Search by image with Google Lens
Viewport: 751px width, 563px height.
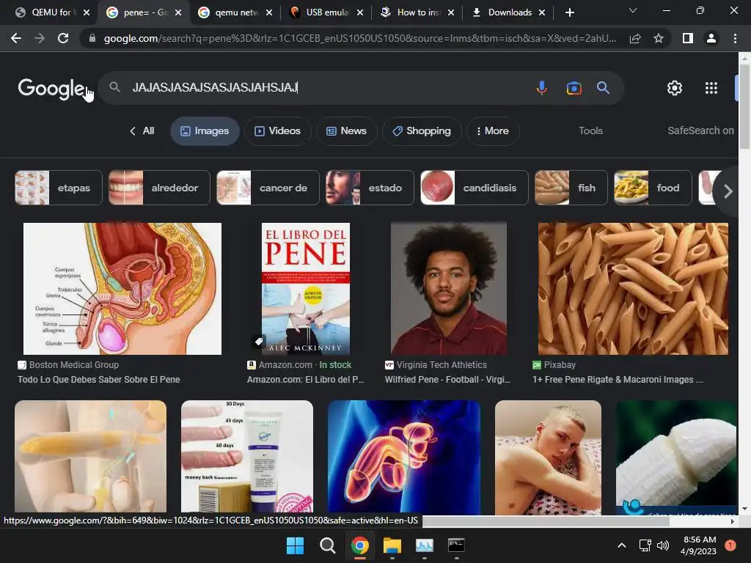[x=574, y=88]
